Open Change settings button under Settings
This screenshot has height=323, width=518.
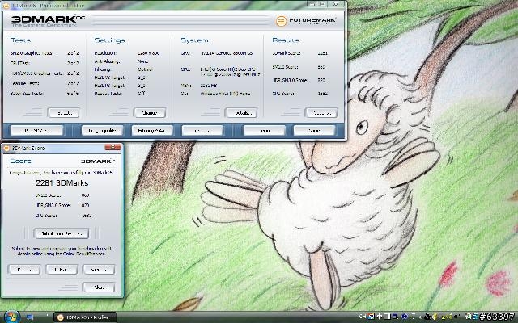pos(150,113)
